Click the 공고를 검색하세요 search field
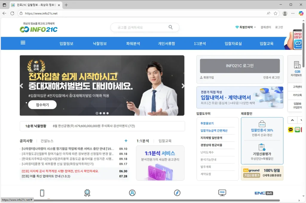306x203 pixels. point(140,27)
